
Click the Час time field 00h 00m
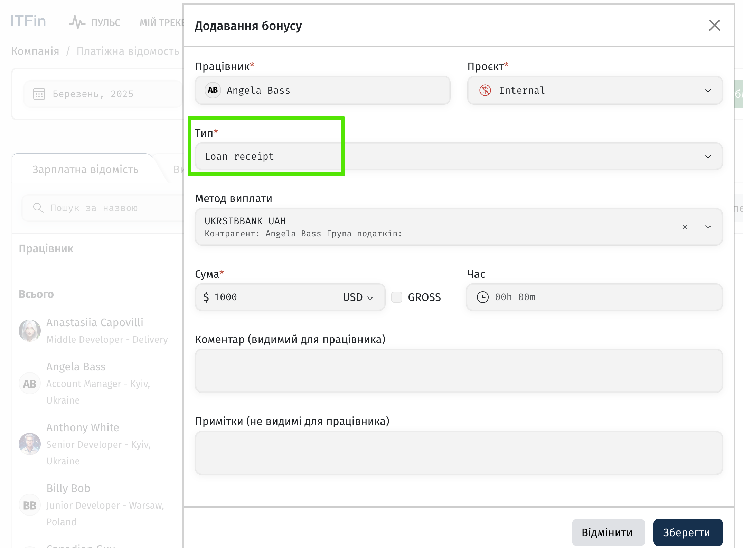pyautogui.click(x=594, y=297)
